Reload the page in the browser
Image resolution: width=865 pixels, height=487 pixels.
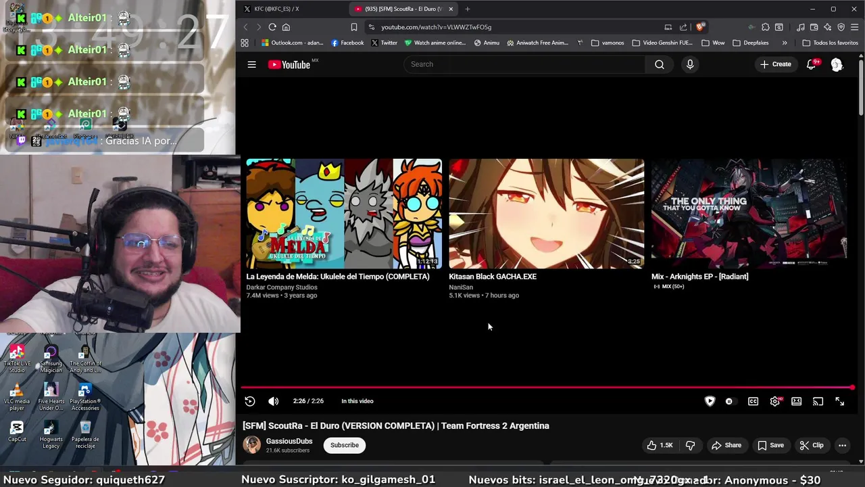272,27
